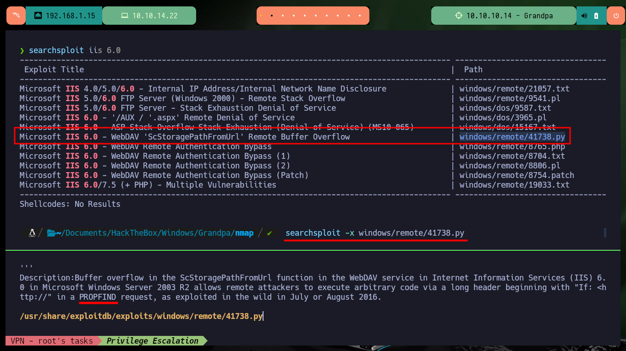Click the speaker volume icon
This screenshot has width=626, height=351.
584,16
